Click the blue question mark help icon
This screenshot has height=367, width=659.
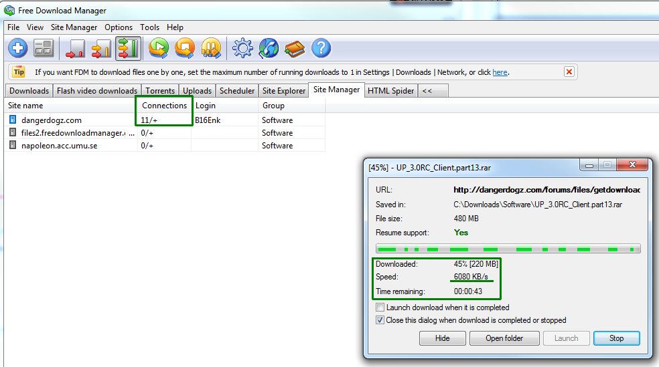click(x=321, y=48)
